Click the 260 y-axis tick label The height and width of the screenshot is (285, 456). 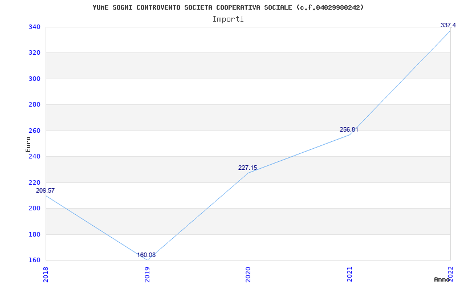(36, 131)
